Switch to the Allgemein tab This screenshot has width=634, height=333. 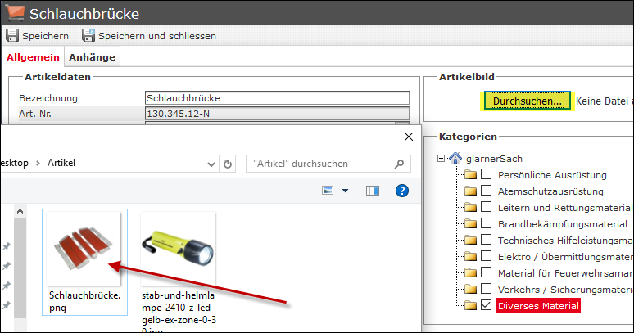pyautogui.click(x=33, y=57)
